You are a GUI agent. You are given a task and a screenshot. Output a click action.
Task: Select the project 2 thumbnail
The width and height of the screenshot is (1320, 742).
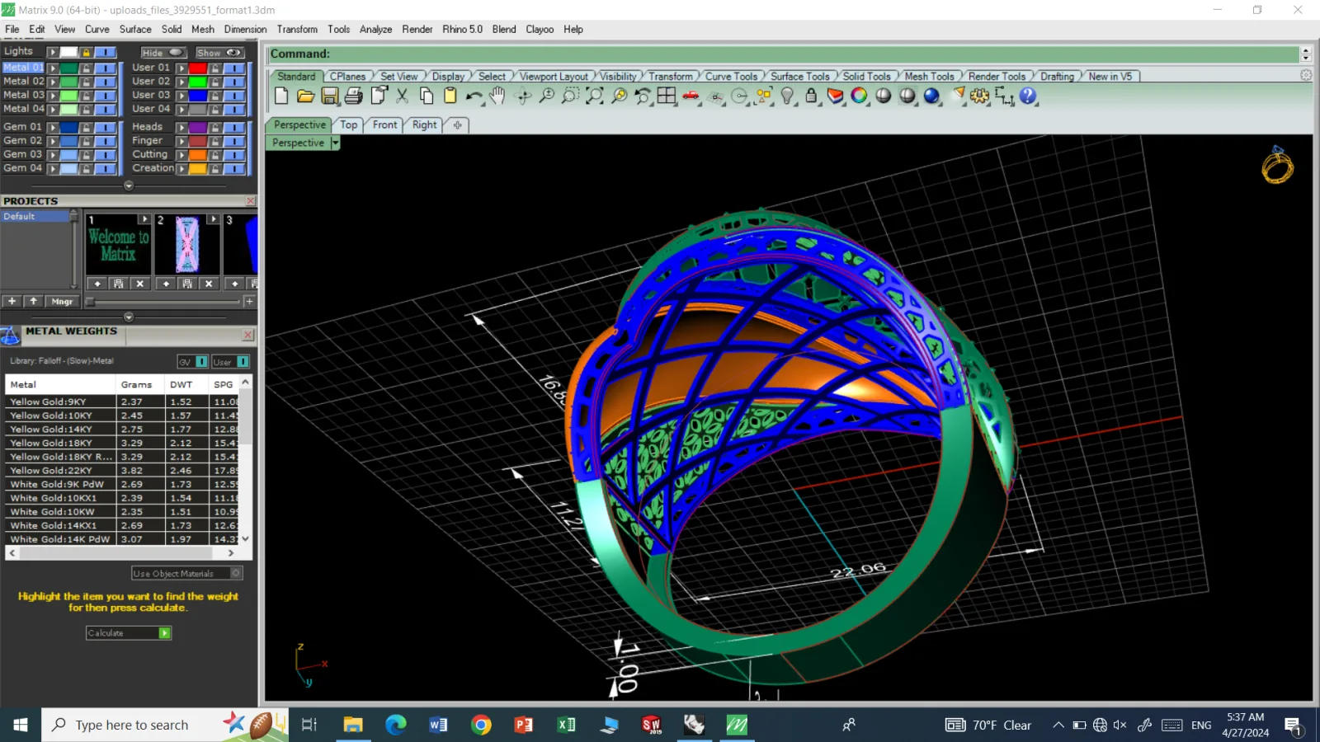pos(187,245)
